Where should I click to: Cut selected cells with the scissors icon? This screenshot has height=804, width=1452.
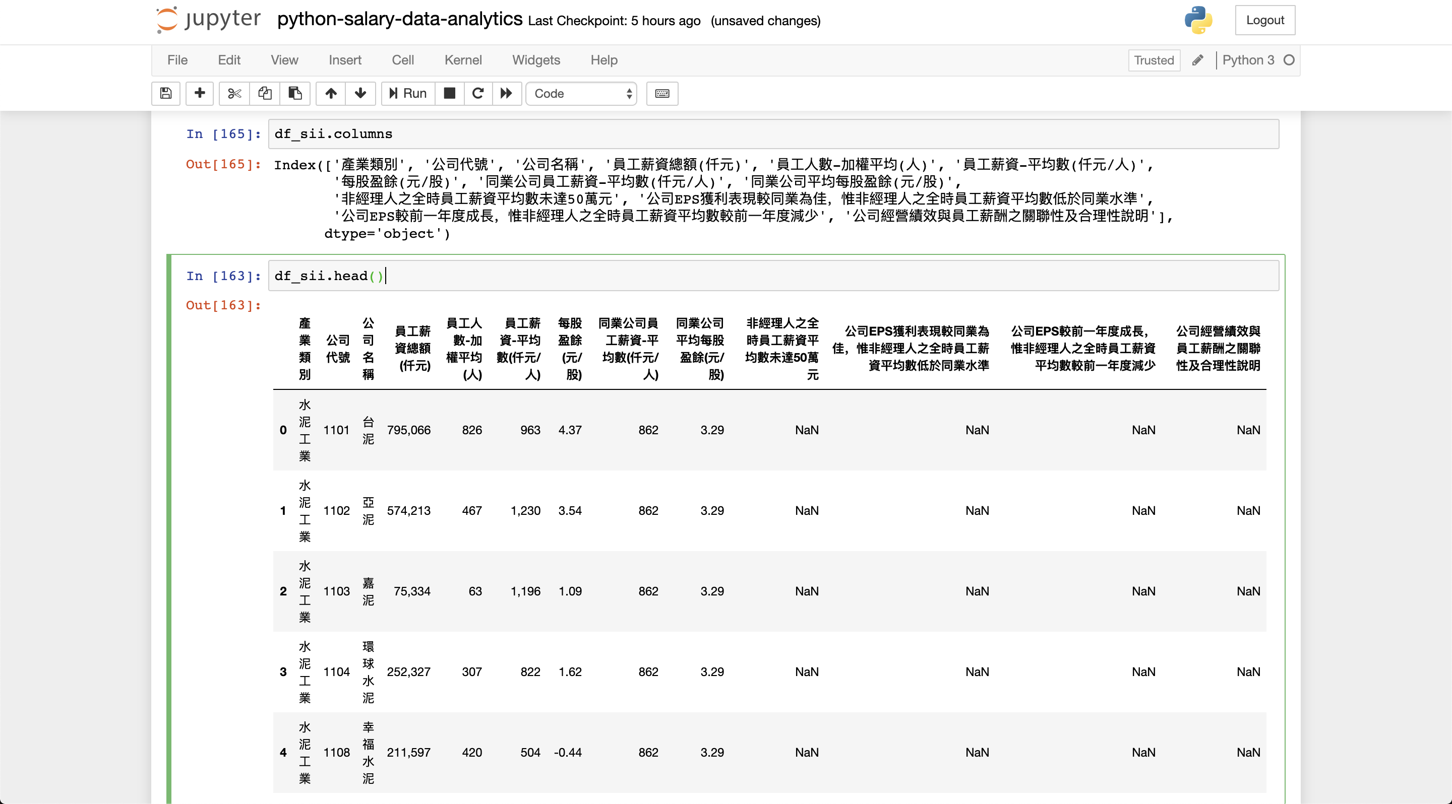tap(234, 94)
